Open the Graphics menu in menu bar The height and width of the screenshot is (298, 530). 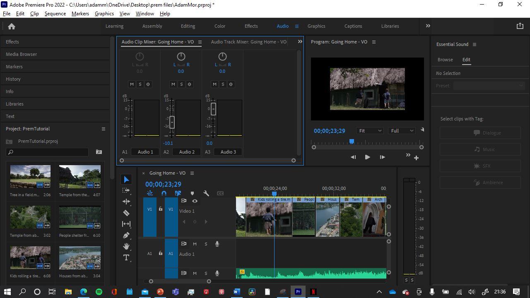pos(104,13)
